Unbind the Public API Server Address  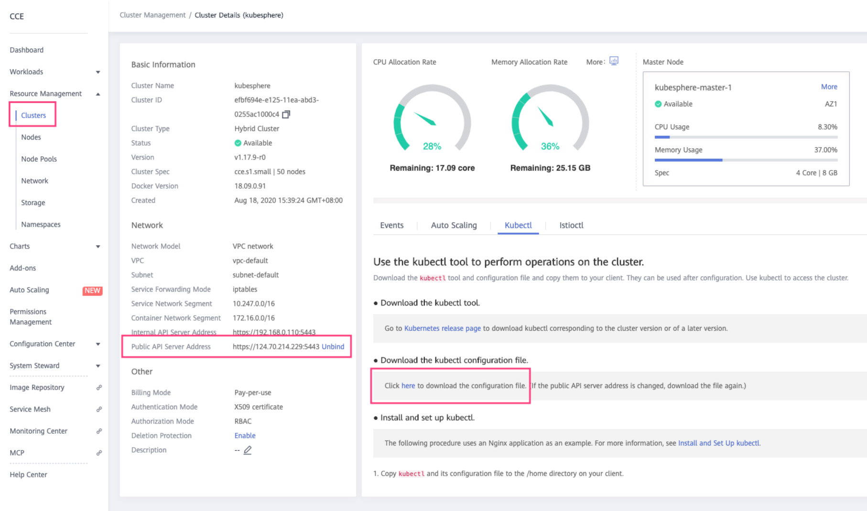point(333,347)
